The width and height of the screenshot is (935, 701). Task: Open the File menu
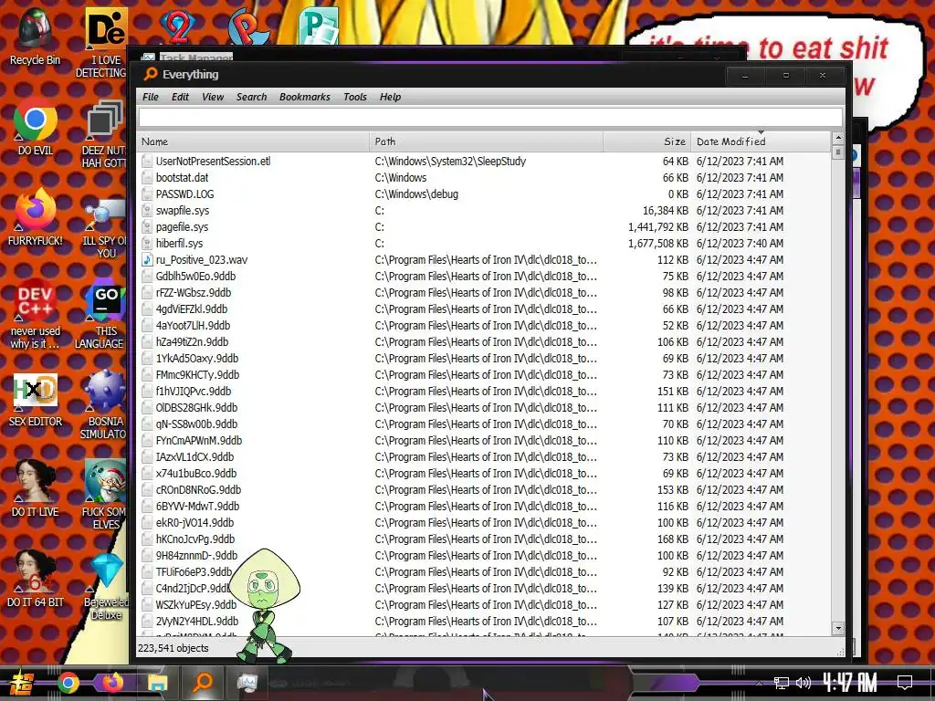coord(151,97)
